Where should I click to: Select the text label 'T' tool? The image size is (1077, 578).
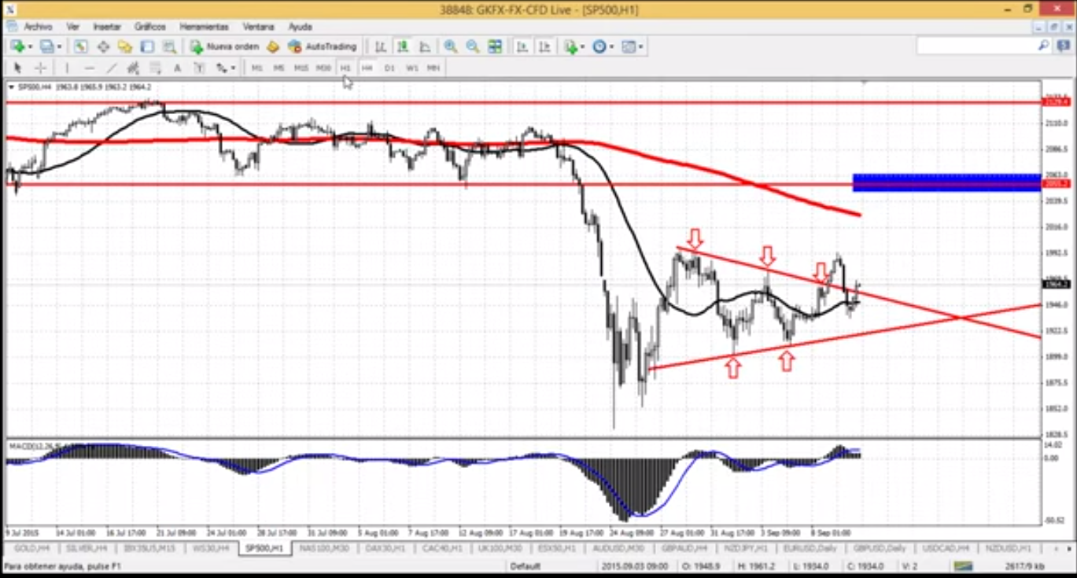(199, 68)
